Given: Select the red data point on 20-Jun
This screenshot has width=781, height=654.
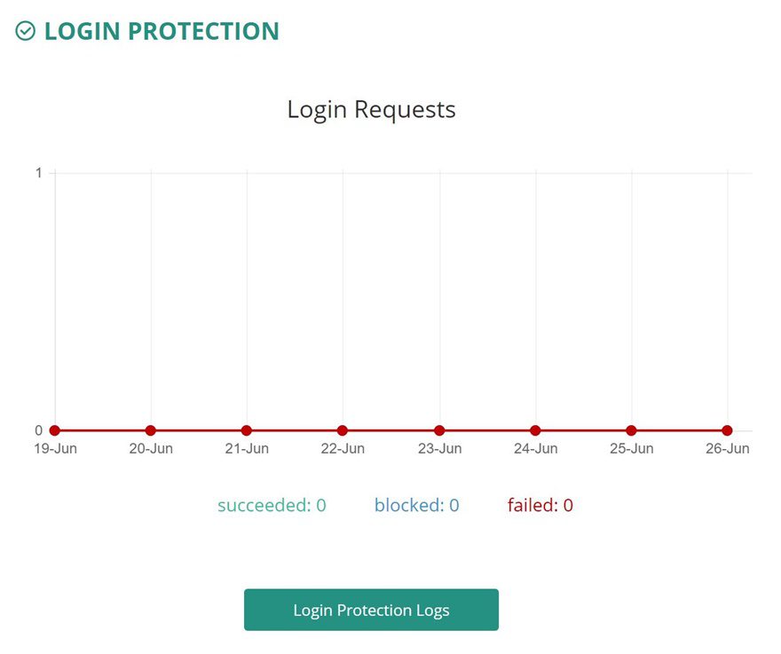Looking at the screenshot, I should click(x=151, y=429).
